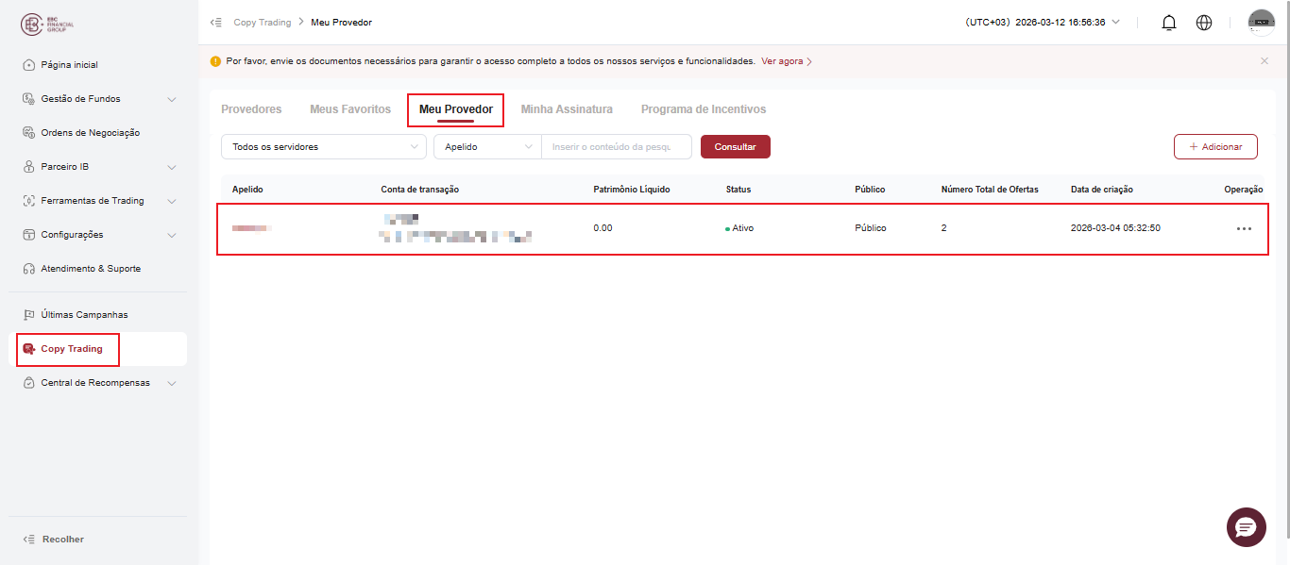Click the Status column header
This screenshot has width=1290, height=565.
click(738, 190)
